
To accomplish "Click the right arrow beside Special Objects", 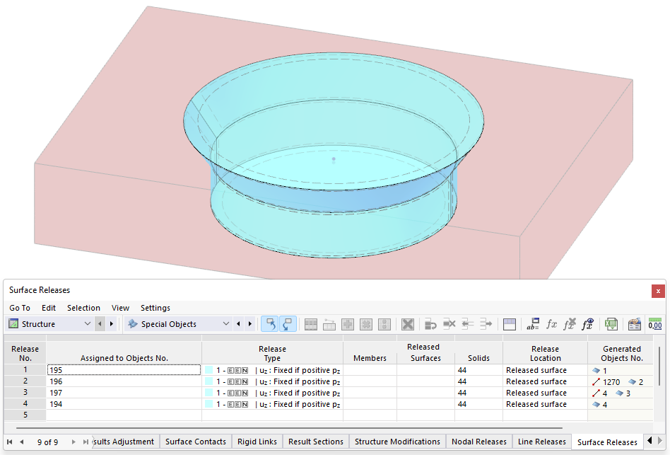I will point(249,323).
